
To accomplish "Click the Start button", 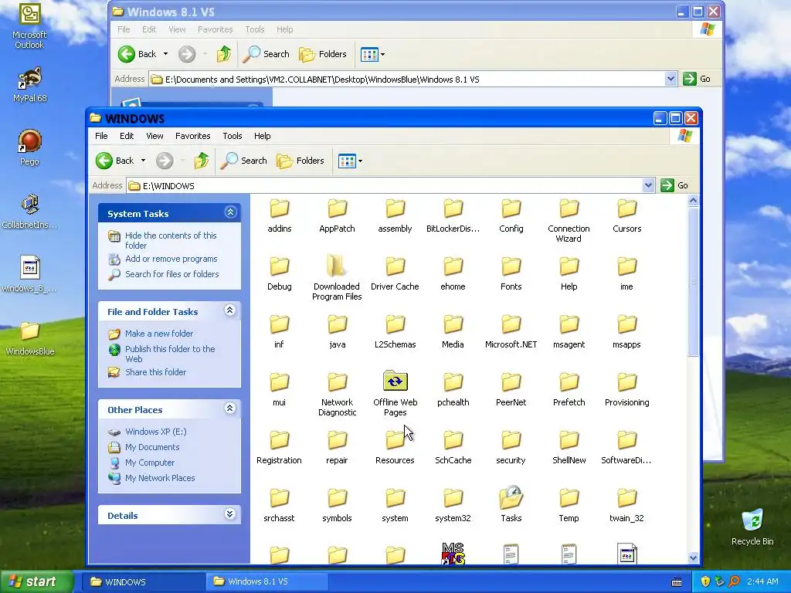I will (36, 581).
